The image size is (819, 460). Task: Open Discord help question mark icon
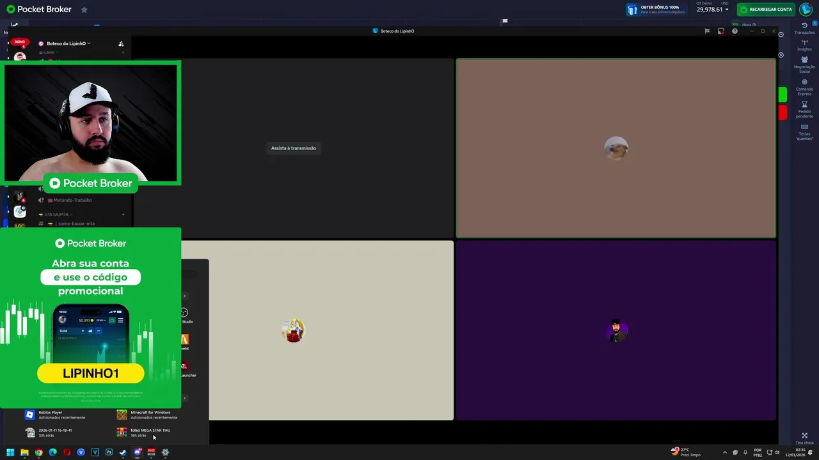pos(735,31)
